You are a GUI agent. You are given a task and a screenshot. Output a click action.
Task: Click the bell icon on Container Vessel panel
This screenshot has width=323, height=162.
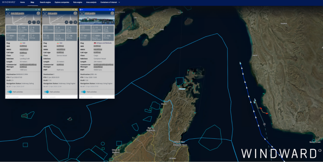click(x=112, y=13)
